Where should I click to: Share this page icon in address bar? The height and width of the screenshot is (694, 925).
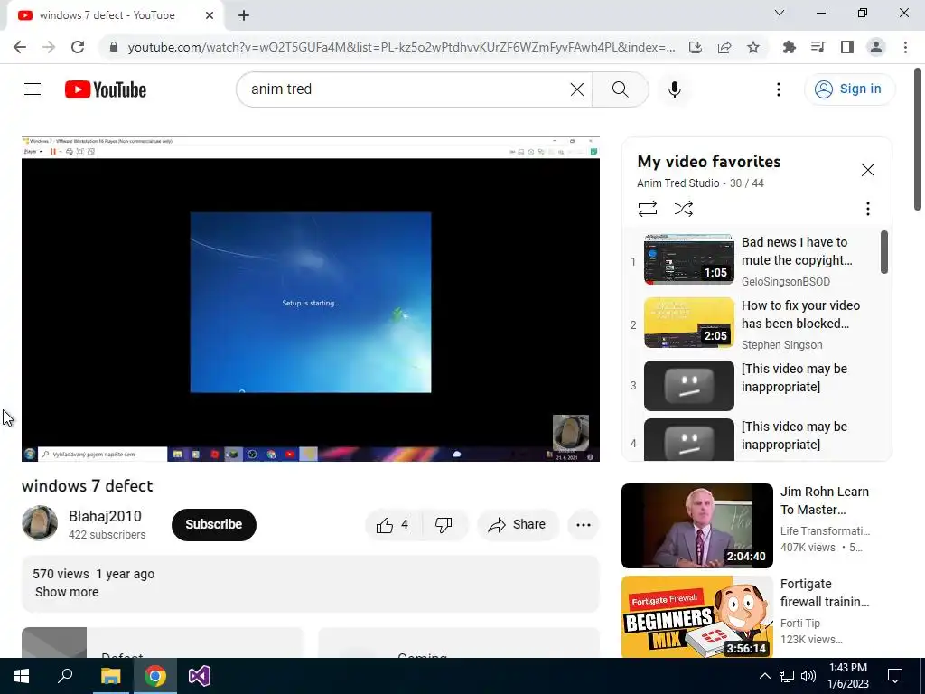724,47
